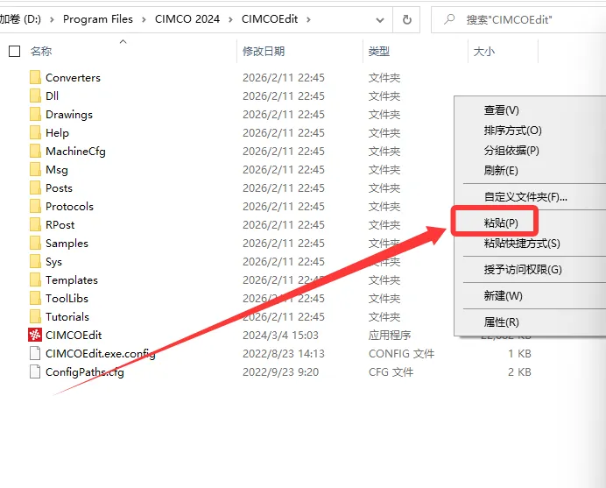Click the 应用程序 type cell
This screenshot has width=606, height=488.
(x=390, y=336)
